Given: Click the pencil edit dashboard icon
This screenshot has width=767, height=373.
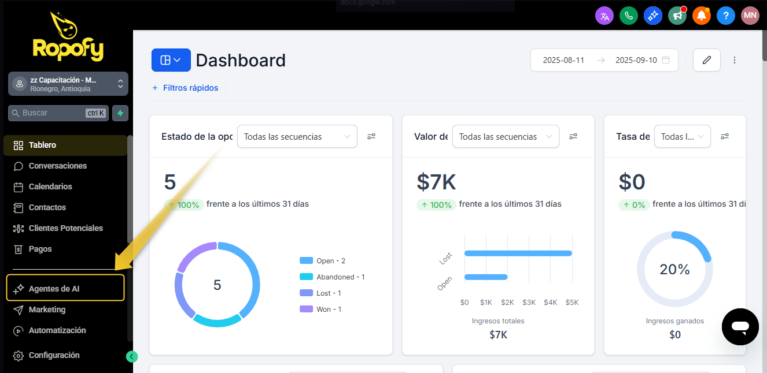Looking at the screenshot, I should point(706,60).
